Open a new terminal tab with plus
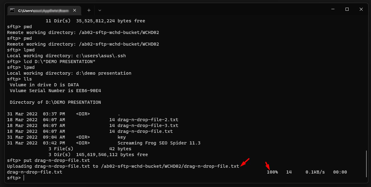The image size is (371, 187). pos(89,10)
